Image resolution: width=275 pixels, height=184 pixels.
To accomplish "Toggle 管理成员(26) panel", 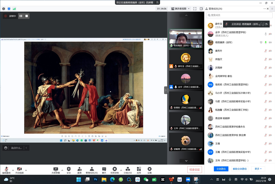I will coord(92,170).
